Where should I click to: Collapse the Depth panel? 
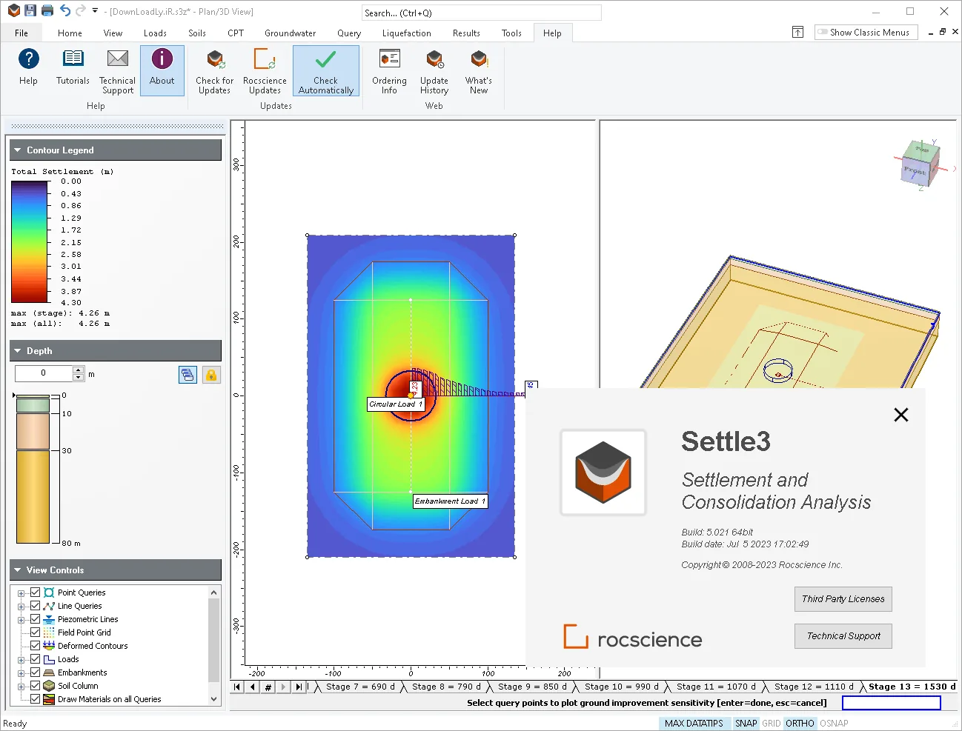click(18, 351)
